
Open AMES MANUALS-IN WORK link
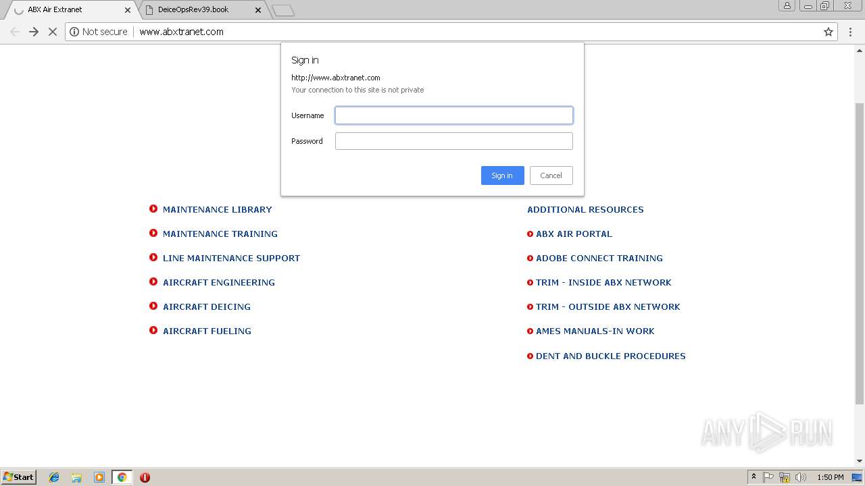595,331
